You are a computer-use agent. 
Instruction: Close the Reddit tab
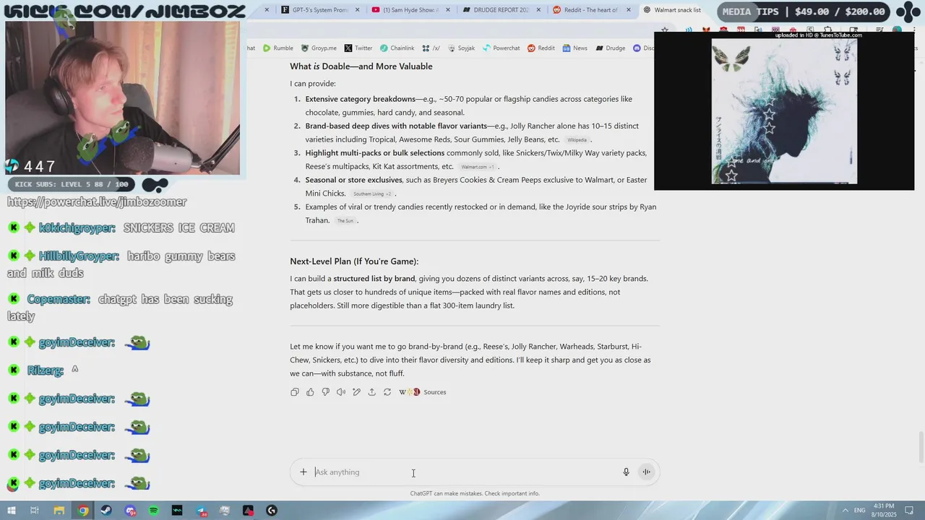pos(629,10)
